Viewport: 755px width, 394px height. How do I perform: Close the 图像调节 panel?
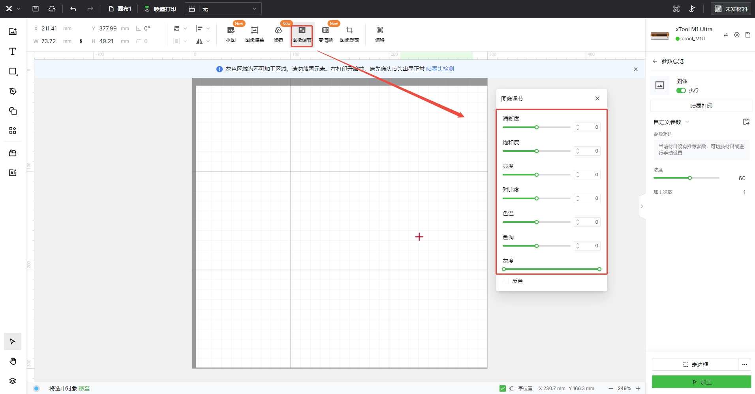coord(597,98)
